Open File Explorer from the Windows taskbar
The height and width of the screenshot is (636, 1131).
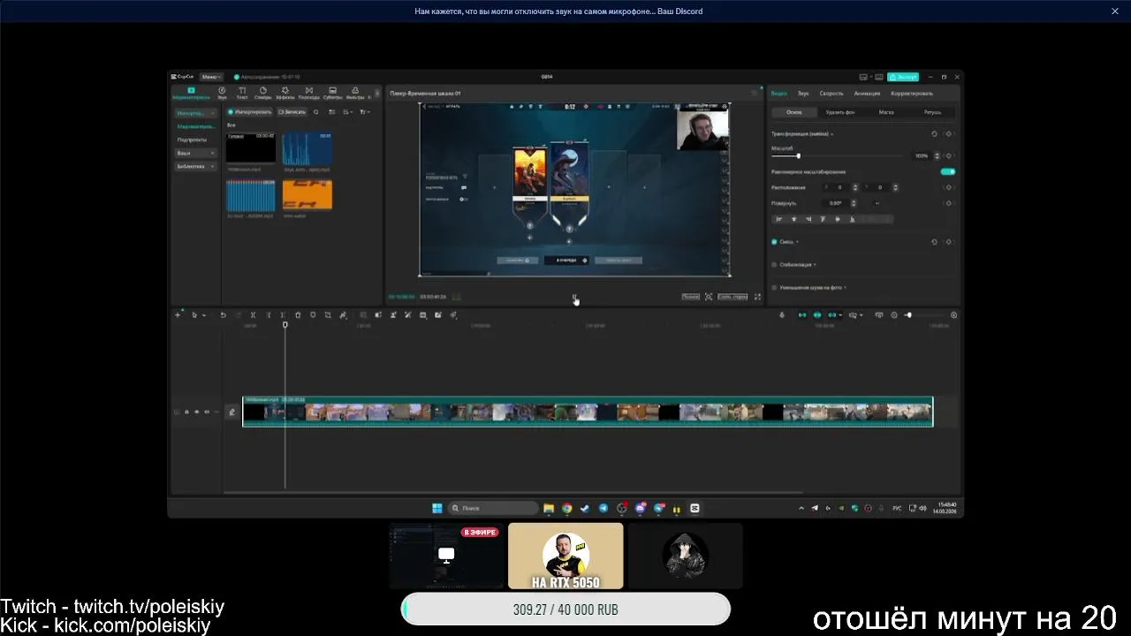549,508
